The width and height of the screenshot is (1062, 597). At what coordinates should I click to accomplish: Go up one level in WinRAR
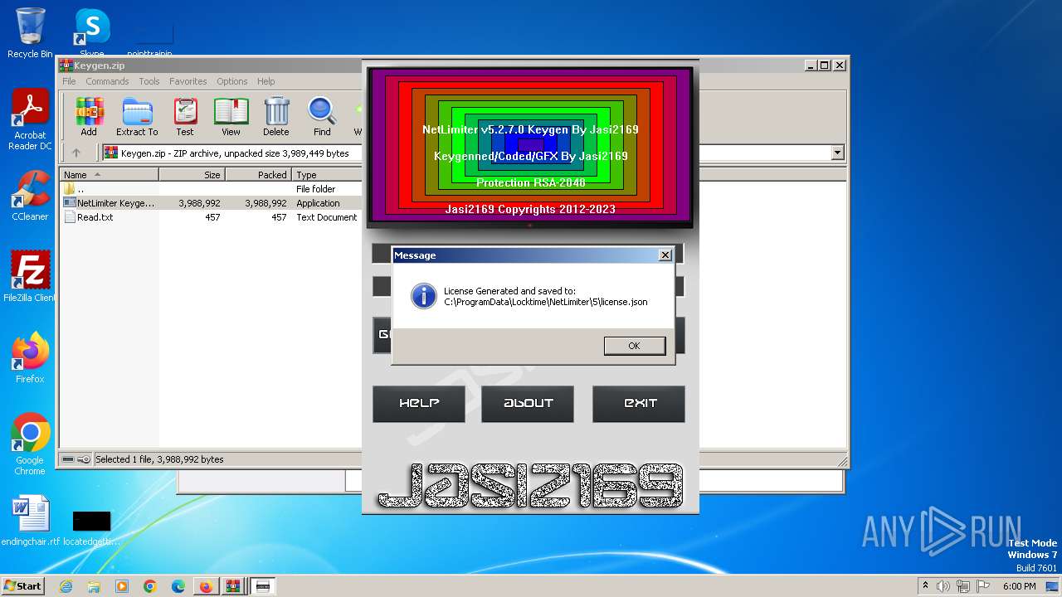[x=76, y=153]
